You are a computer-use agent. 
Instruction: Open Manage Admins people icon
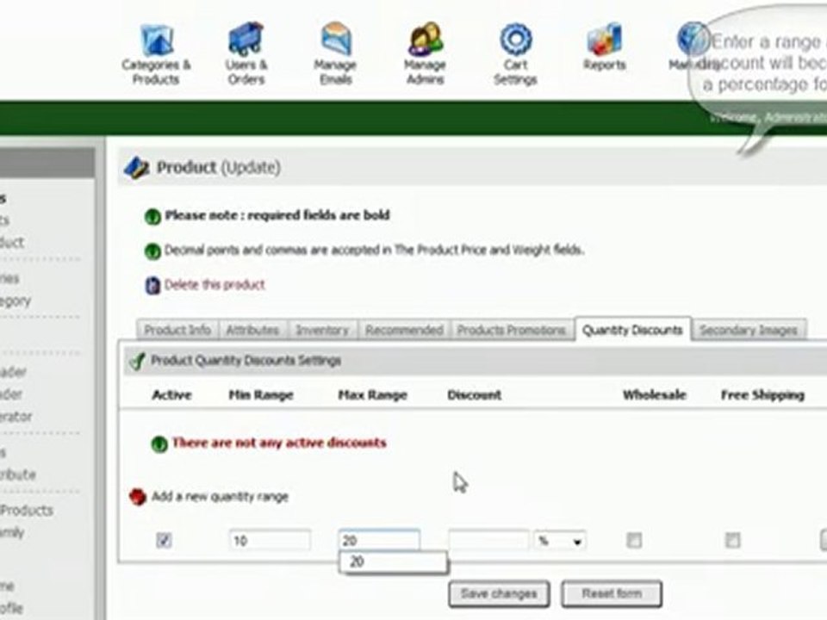click(425, 39)
